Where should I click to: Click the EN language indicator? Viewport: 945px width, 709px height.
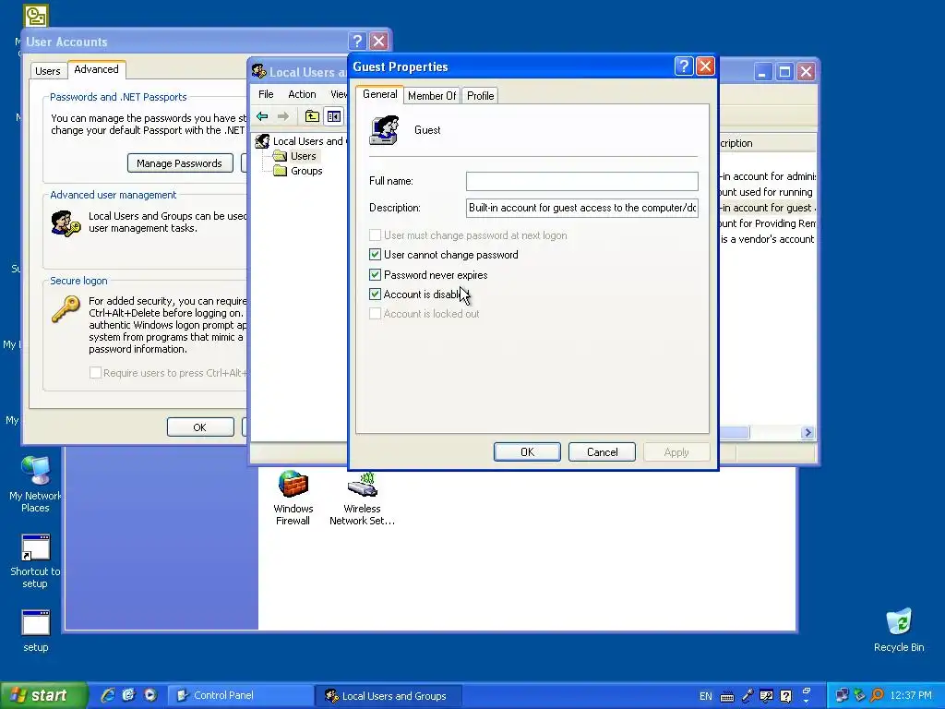[x=706, y=696]
